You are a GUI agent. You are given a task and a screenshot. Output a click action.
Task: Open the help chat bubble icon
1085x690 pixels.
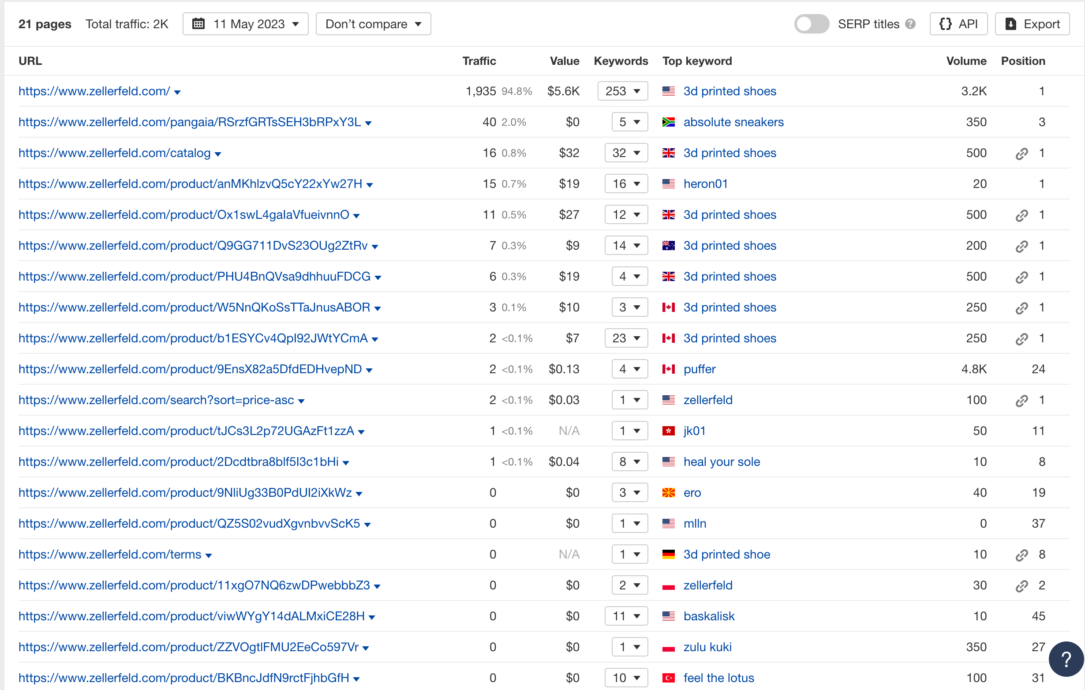coord(1066,660)
